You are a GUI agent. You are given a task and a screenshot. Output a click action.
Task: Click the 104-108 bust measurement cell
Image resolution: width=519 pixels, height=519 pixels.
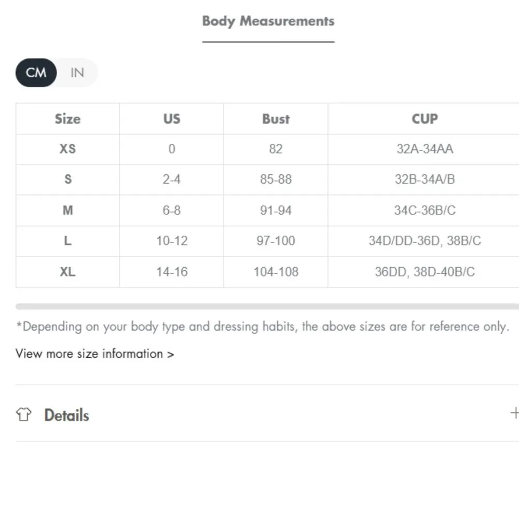[x=276, y=271]
